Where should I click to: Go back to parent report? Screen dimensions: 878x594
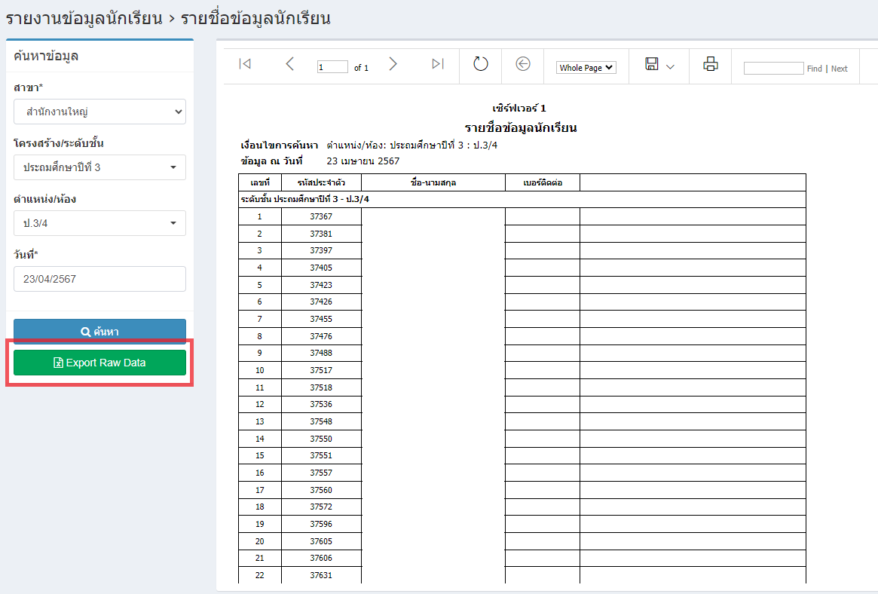523,64
